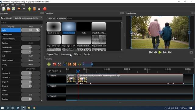Switch to the Effects tab
Image resolution: width=195 pixels, height=110 pixels.
point(77,54)
